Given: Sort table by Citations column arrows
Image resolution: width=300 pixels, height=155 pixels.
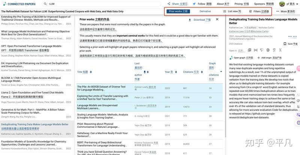Looking at the screenshot, I should pyautogui.click(x=202, y=72).
